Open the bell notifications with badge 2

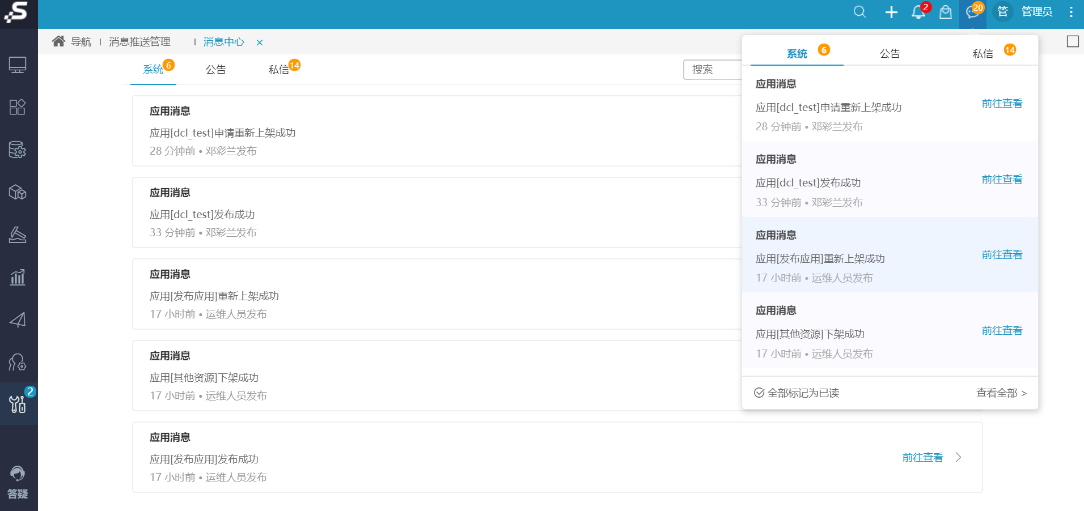[x=918, y=12]
